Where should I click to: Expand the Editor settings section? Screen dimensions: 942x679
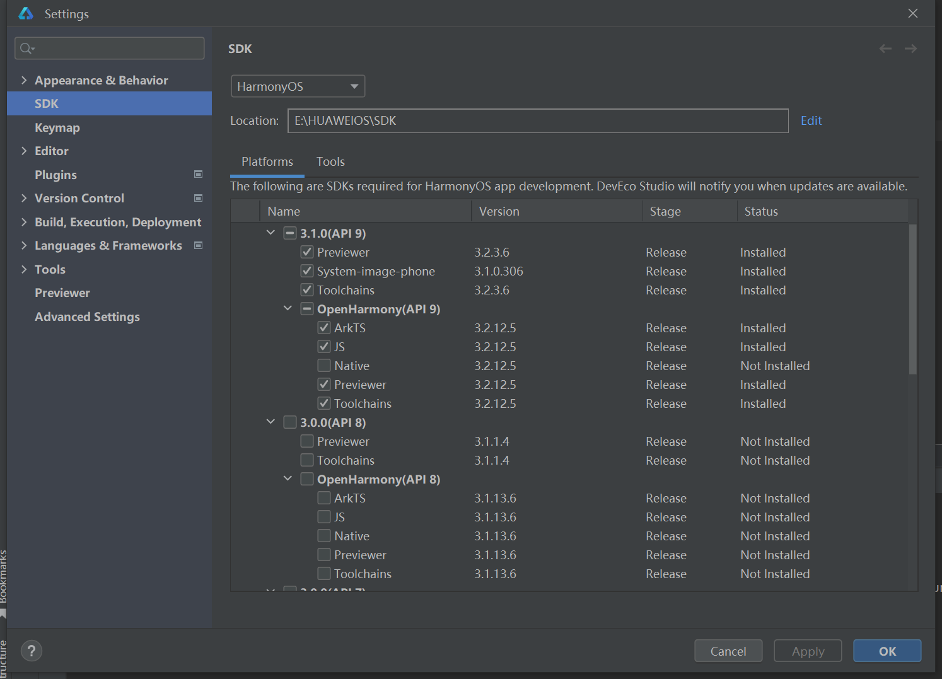click(x=24, y=151)
